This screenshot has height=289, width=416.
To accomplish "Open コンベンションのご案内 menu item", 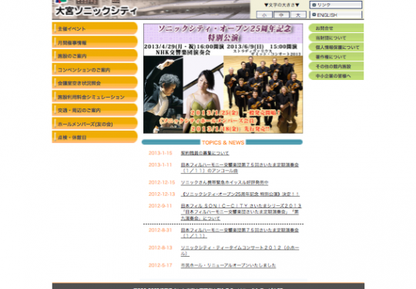I will tap(95, 69).
